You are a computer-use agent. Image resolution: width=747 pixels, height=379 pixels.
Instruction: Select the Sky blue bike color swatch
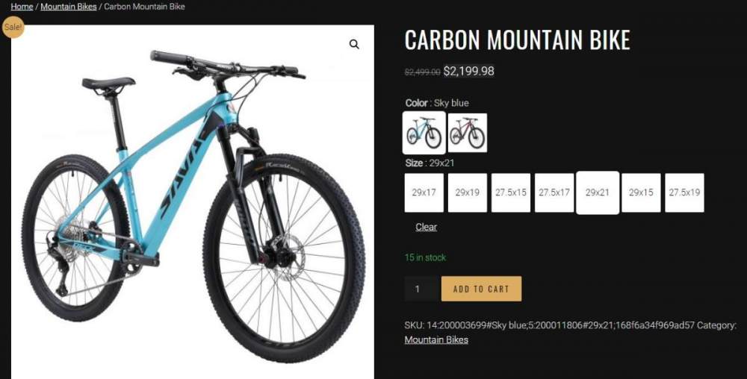(424, 133)
